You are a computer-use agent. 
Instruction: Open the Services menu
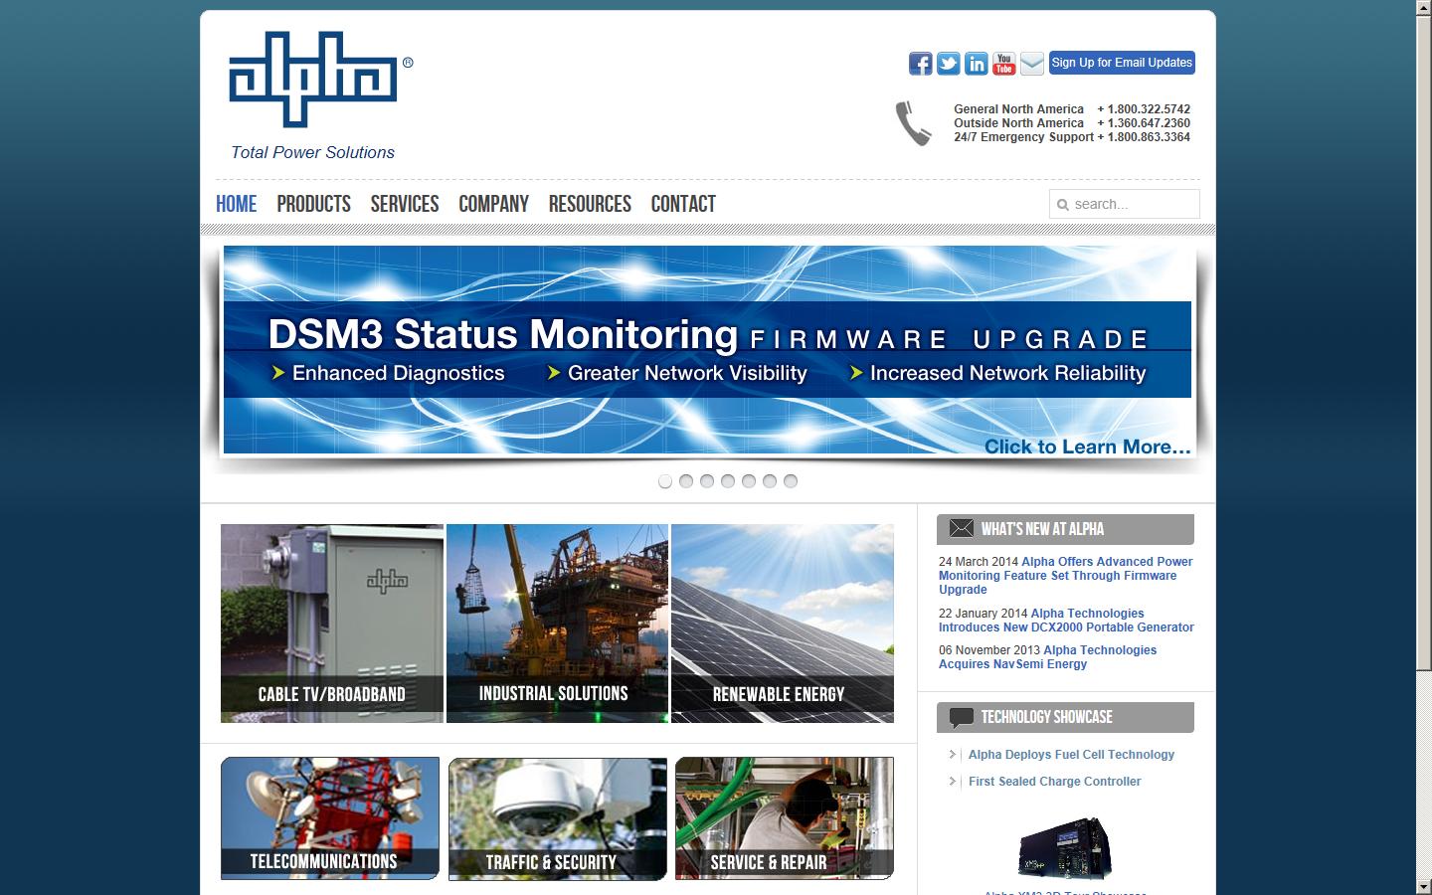coord(404,204)
